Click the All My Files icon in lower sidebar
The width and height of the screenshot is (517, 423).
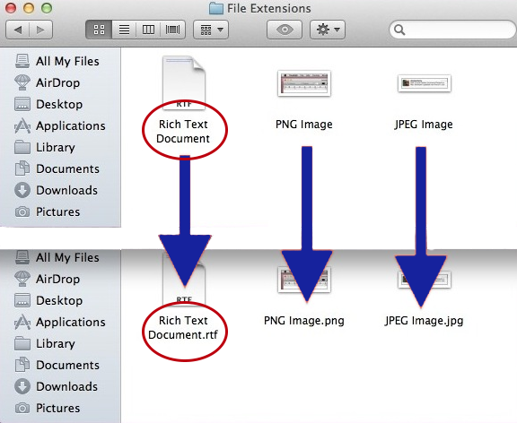(x=22, y=257)
